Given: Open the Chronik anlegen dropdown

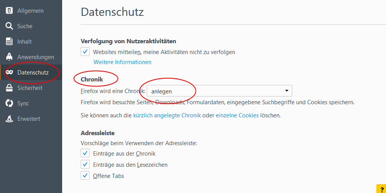Looking at the screenshot, I should click(x=219, y=91).
